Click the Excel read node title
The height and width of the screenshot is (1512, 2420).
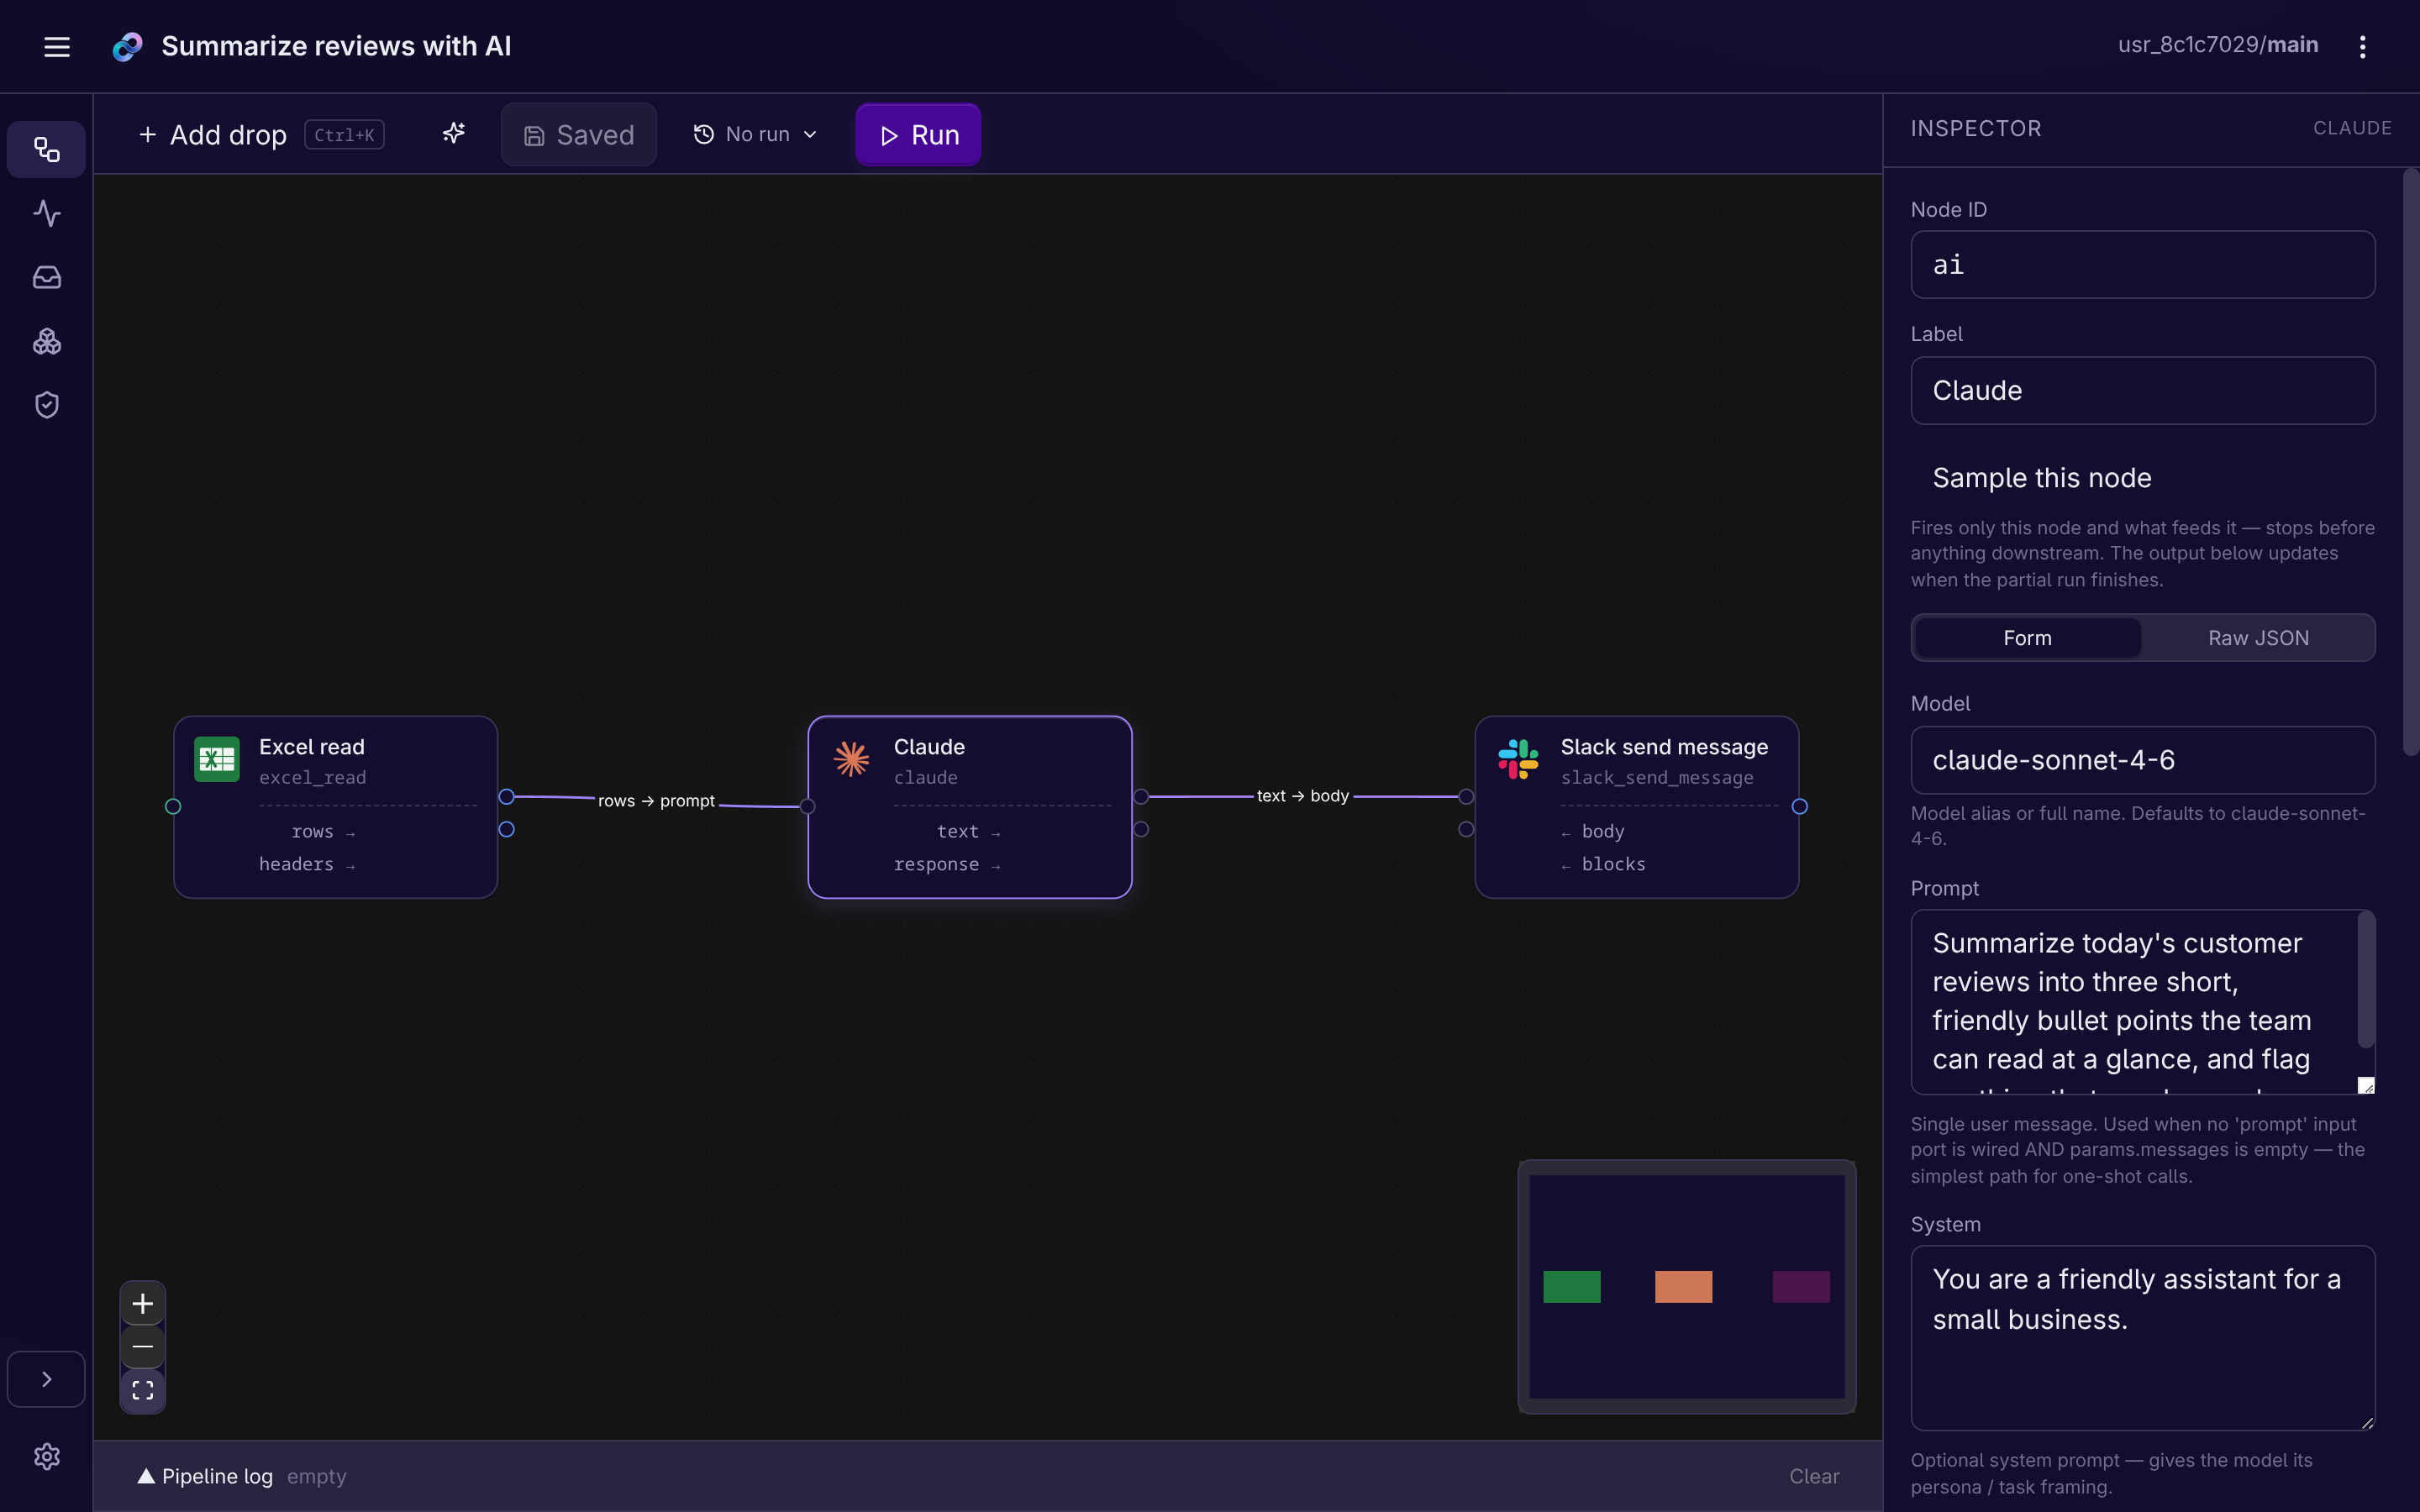[x=312, y=747]
